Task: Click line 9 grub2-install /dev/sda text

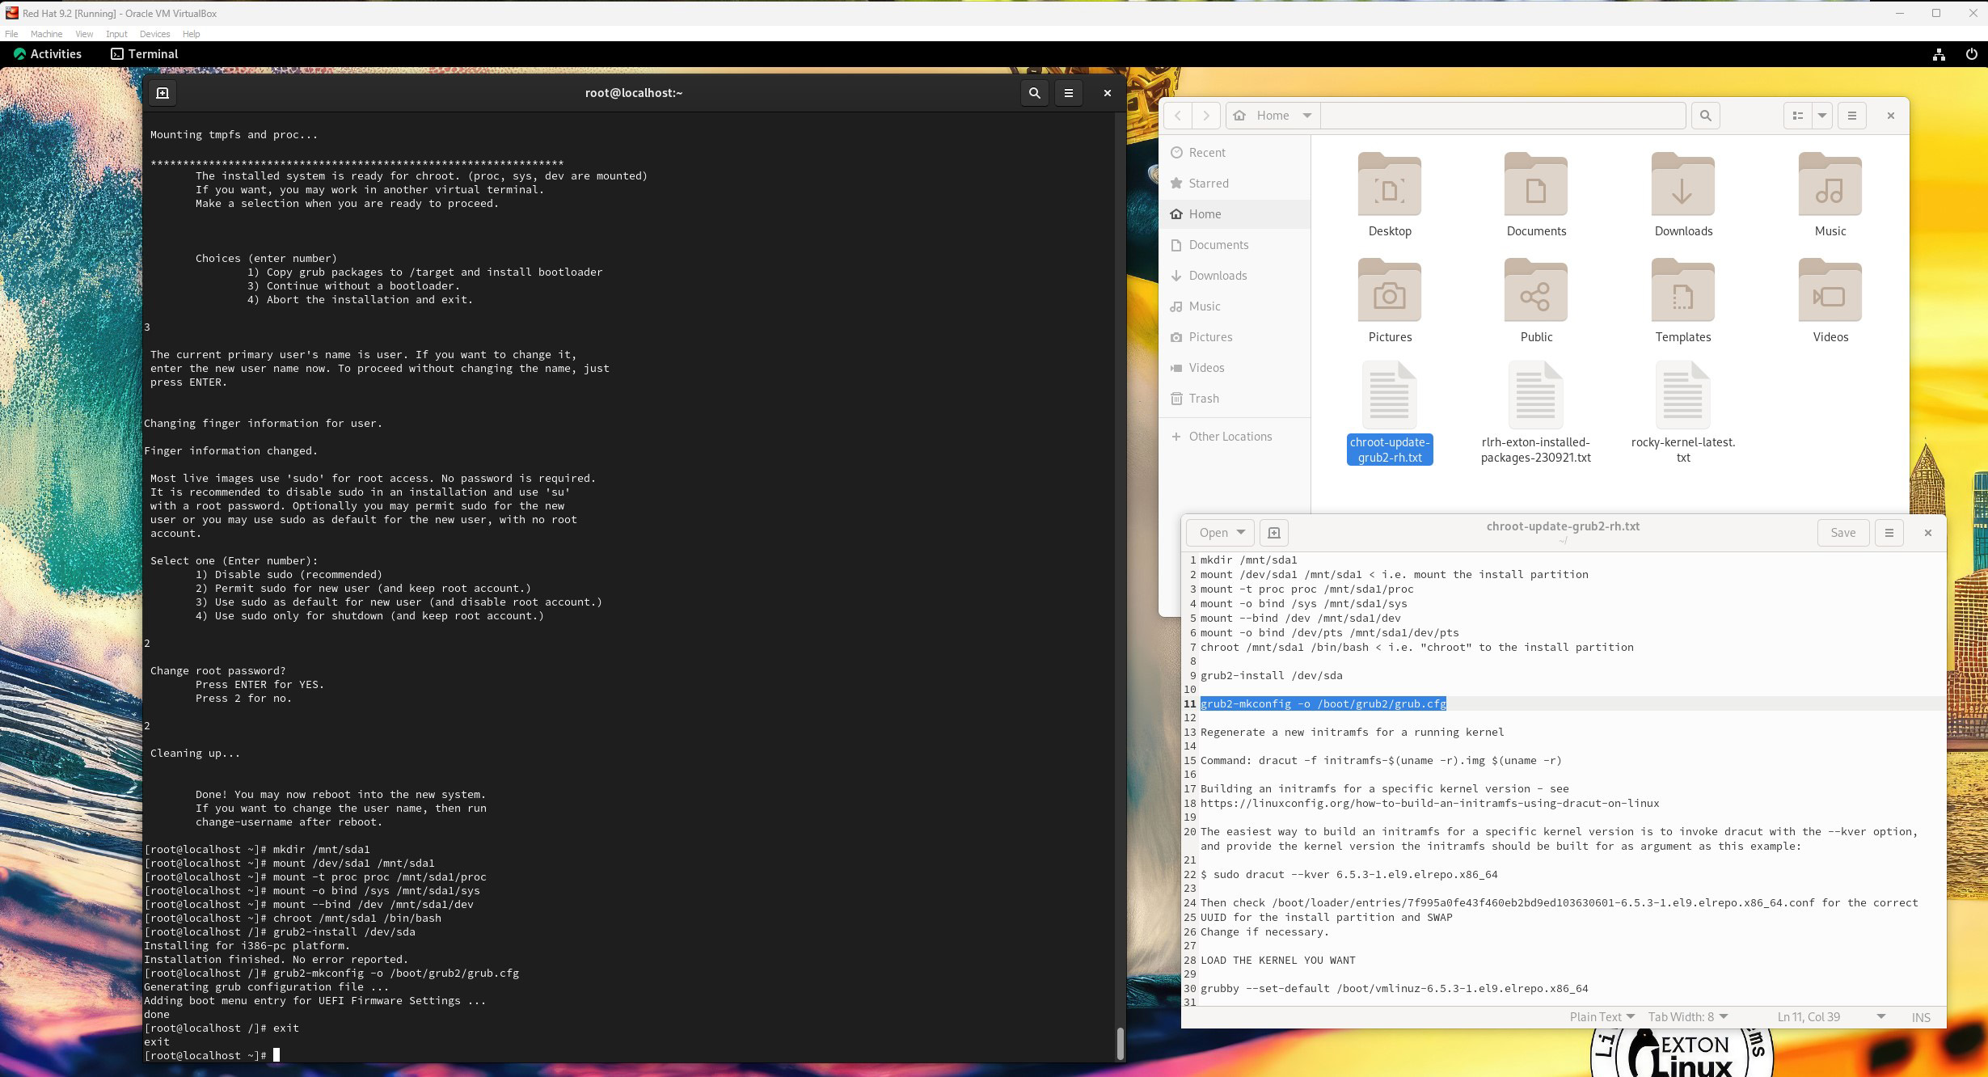Action: pos(1271,676)
